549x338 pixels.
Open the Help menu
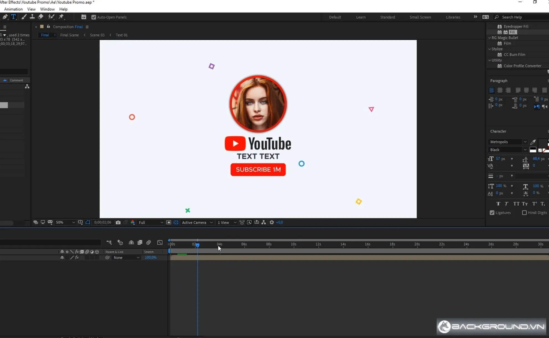click(x=64, y=9)
